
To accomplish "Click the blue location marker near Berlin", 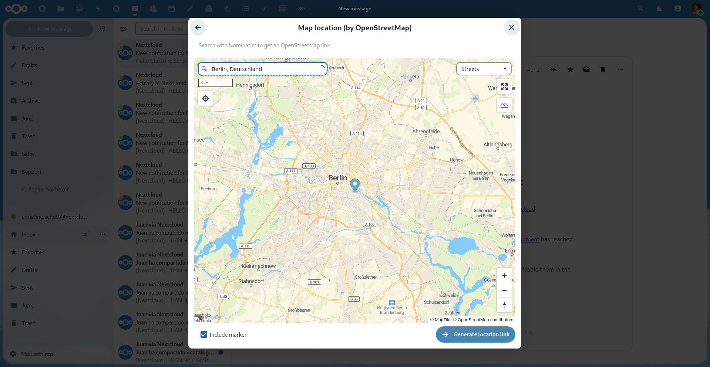I will point(355,185).
